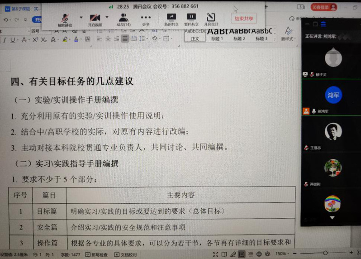Pause sharing with 暂停共享 icon
Viewport: 361px width, 259px height.
(x=191, y=19)
